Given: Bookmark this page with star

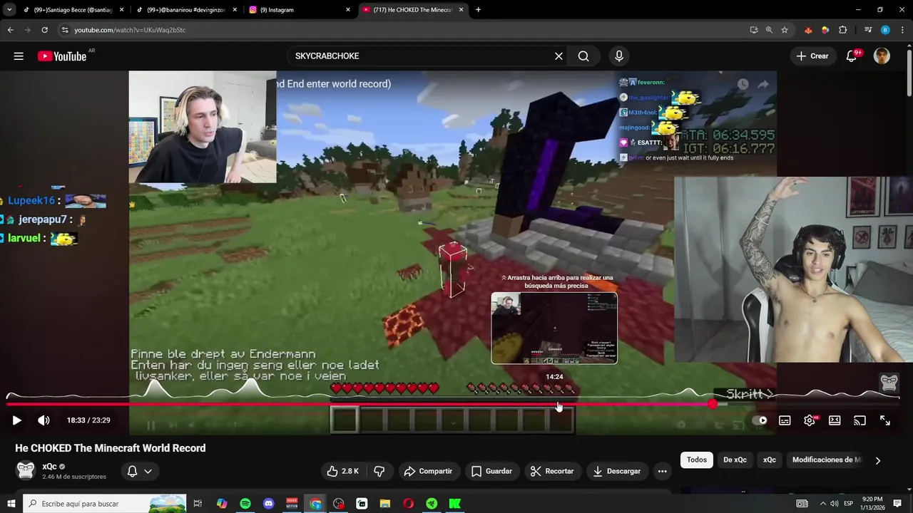Looking at the screenshot, I should click(x=785, y=30).
